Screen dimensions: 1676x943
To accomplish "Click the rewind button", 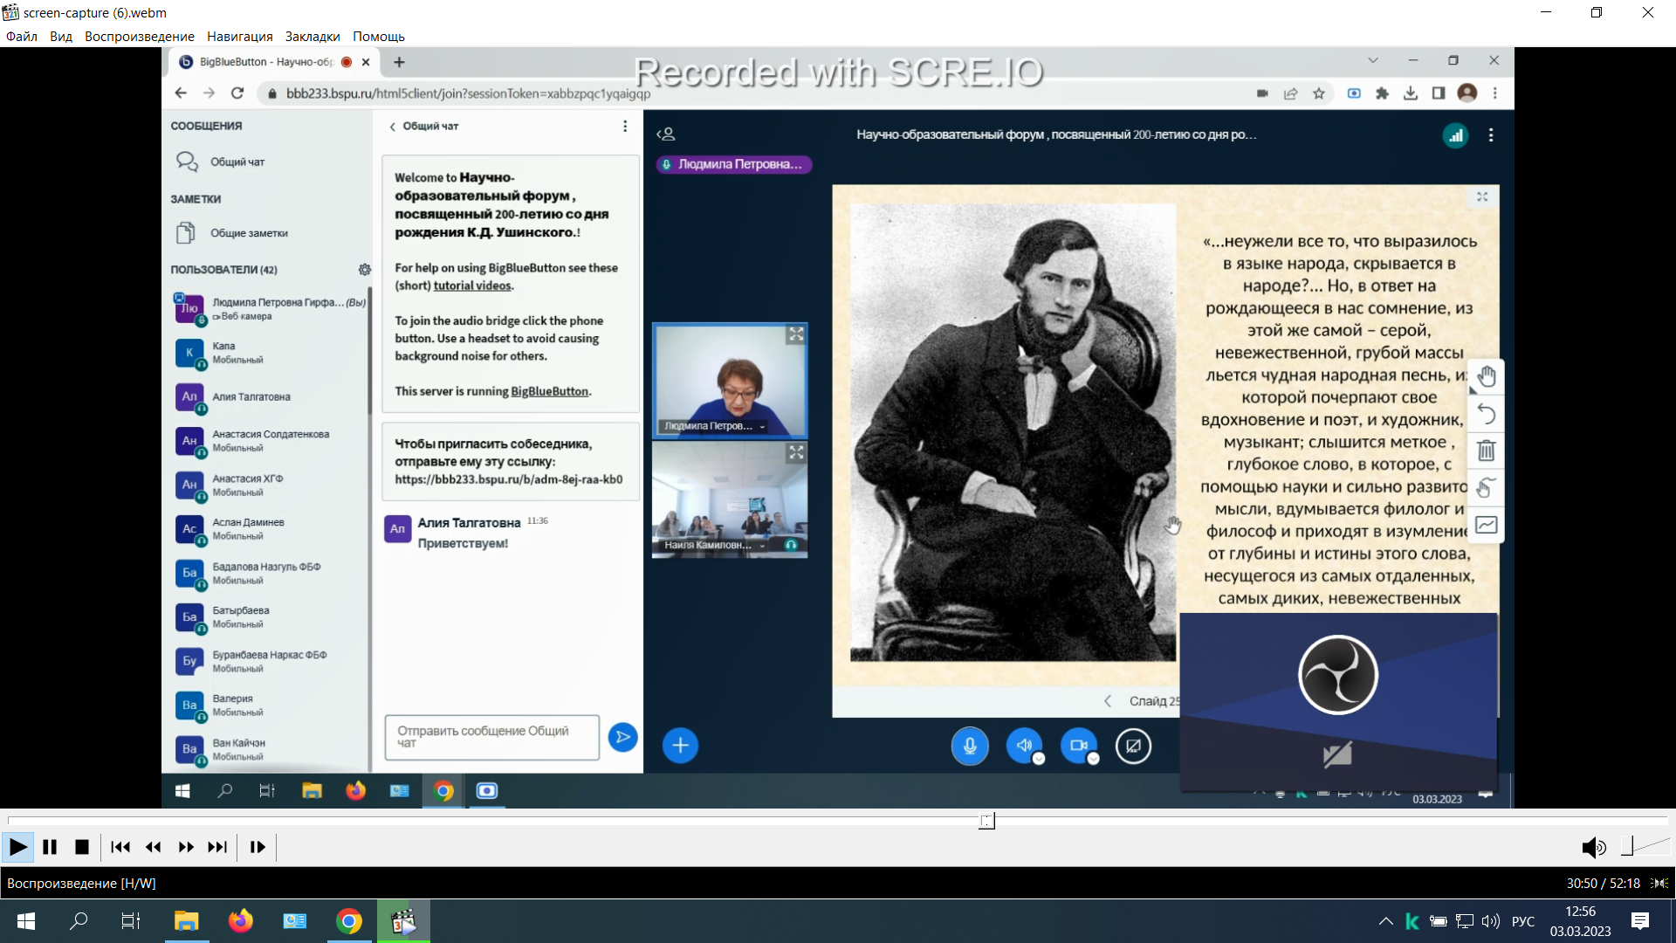I will 154,847.
